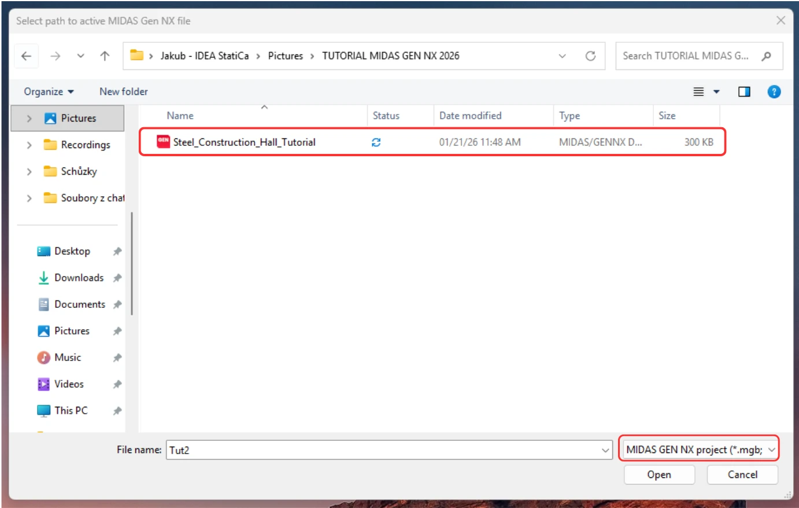
Task: Open the MIDAS GEN NX project file type dropdown
Action: coord(699,450)
